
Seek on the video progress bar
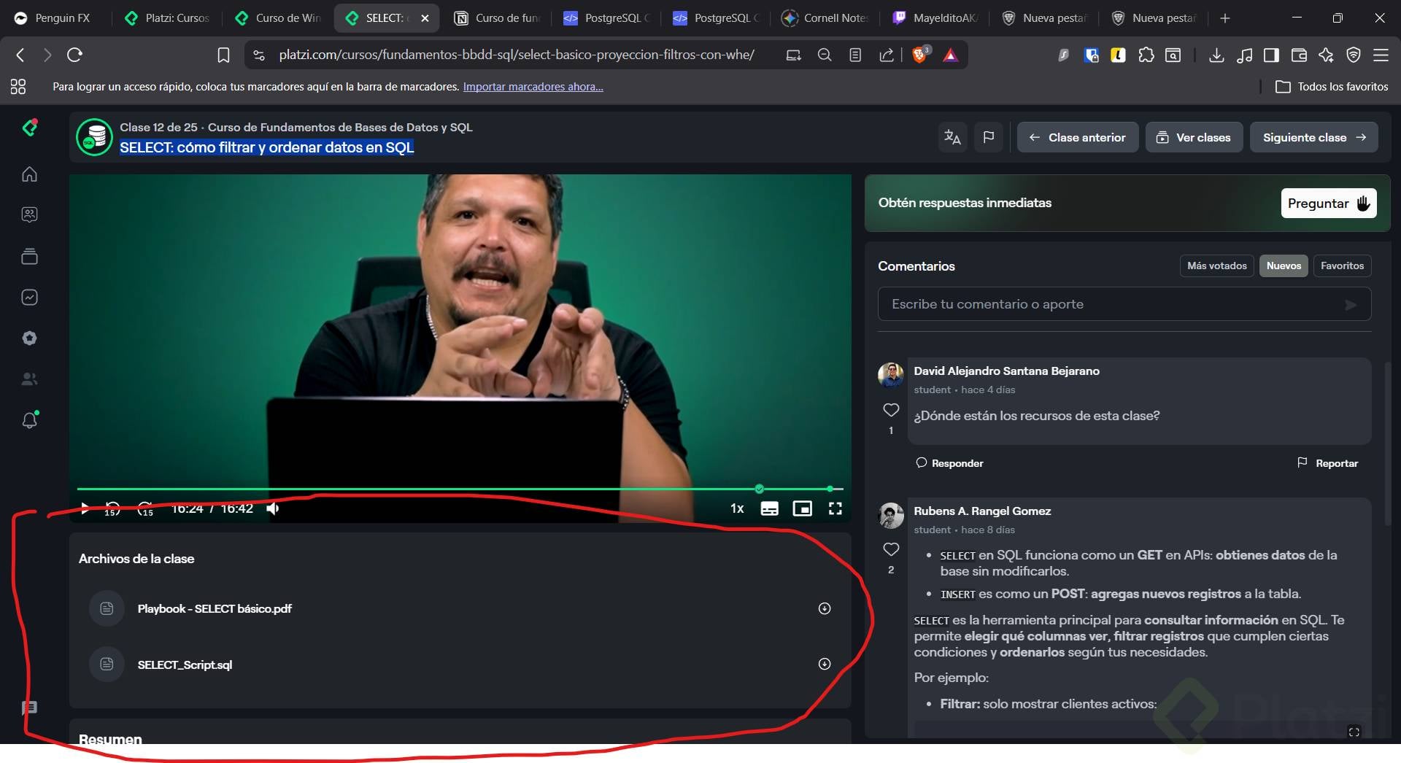click(460, 489)
